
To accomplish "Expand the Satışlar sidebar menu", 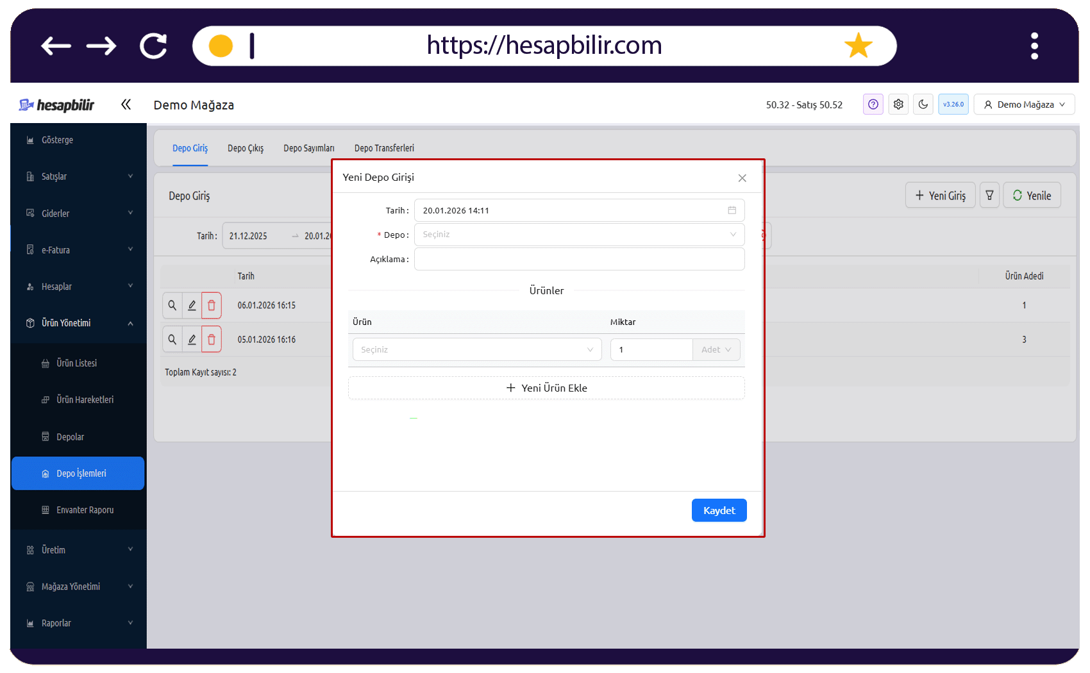I will [79, 176].
